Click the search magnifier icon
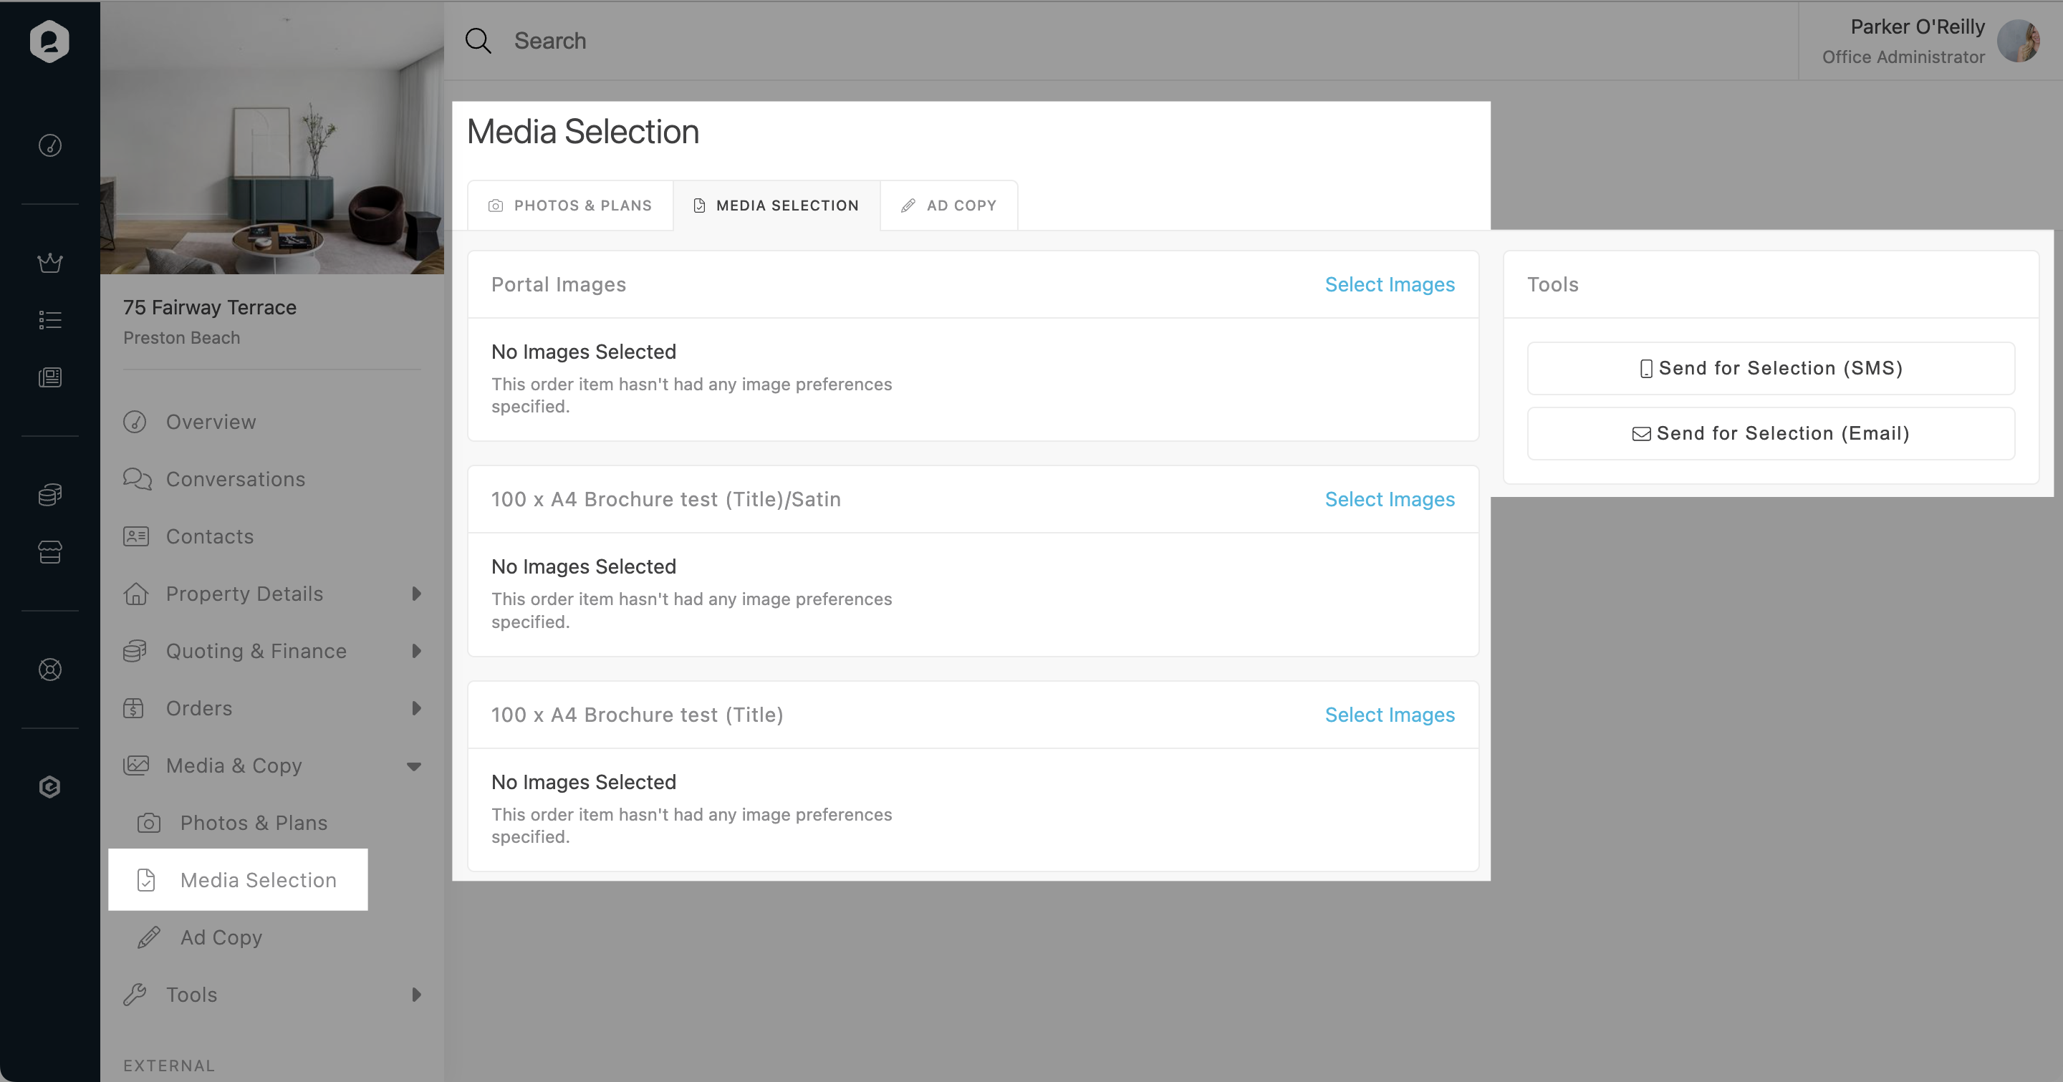The width and height of the screenshot is (2063, 1082). coord(478,41)
